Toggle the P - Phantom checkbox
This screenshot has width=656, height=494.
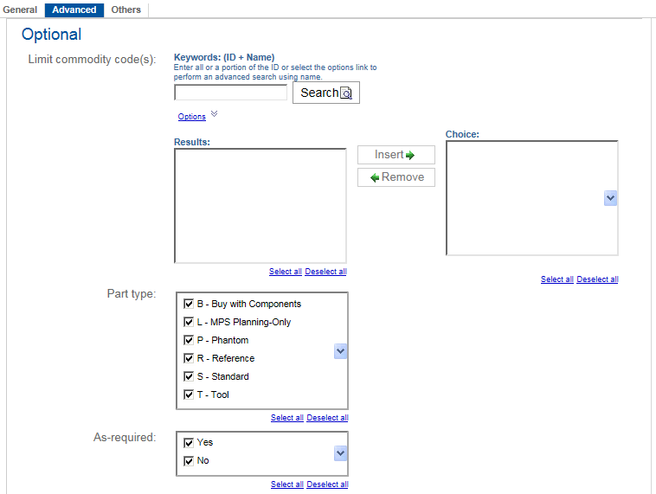pos(189,341)
